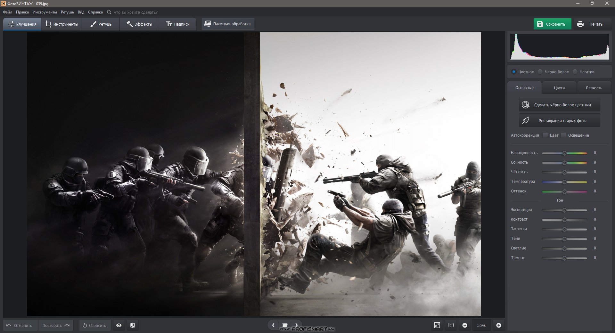This screenshot has height=333, width=615.
Task: Click the fit-to-screen icon
Action: 437,325
